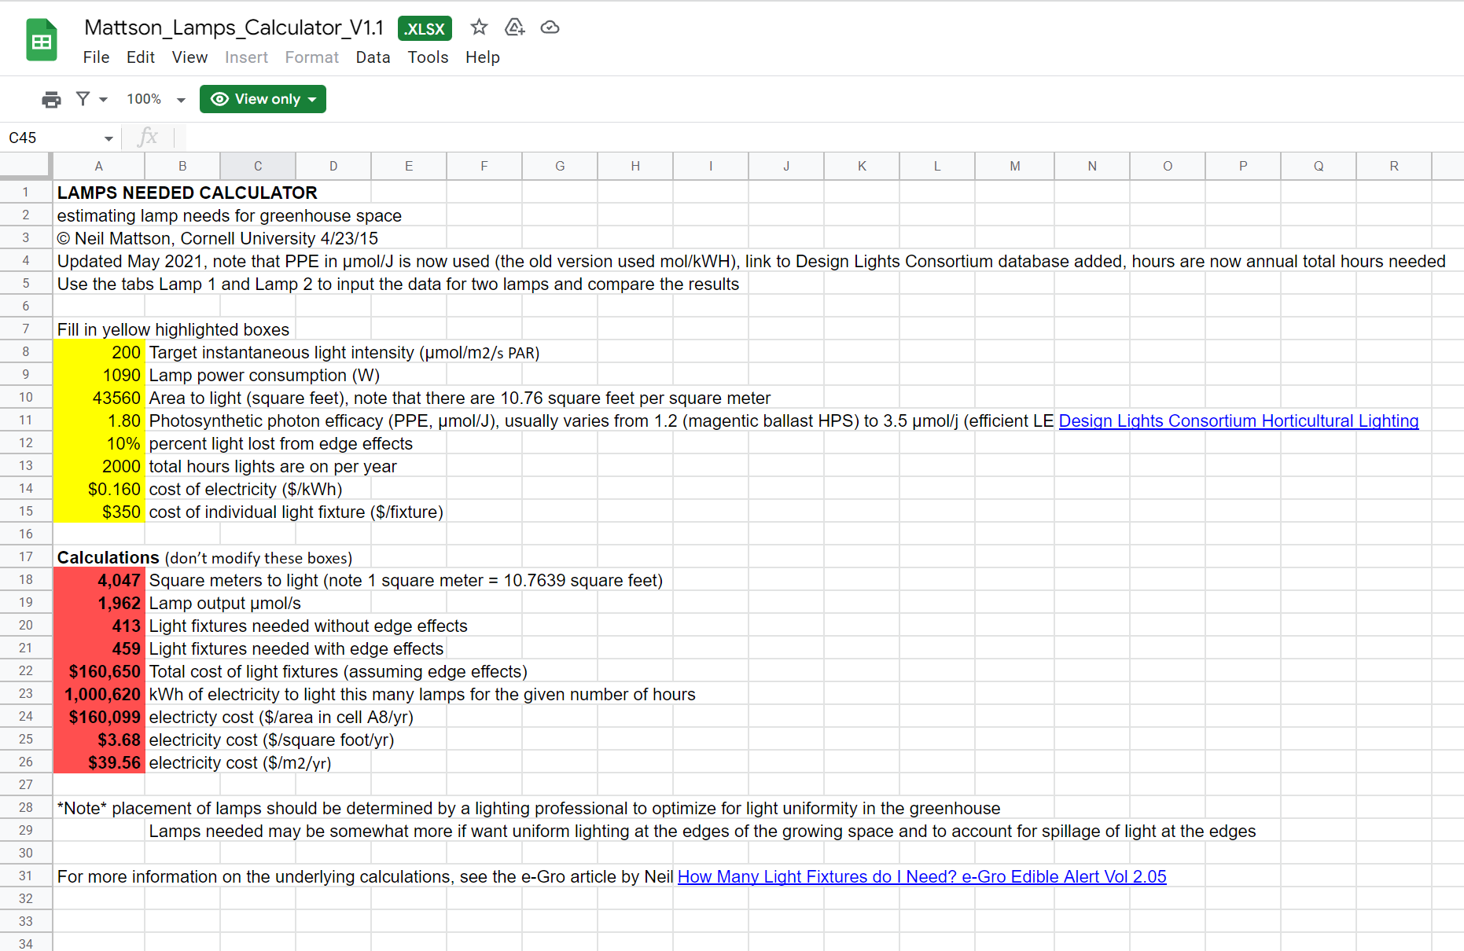
Task: Open the filter views funnel icon
Action: point(83,99)
